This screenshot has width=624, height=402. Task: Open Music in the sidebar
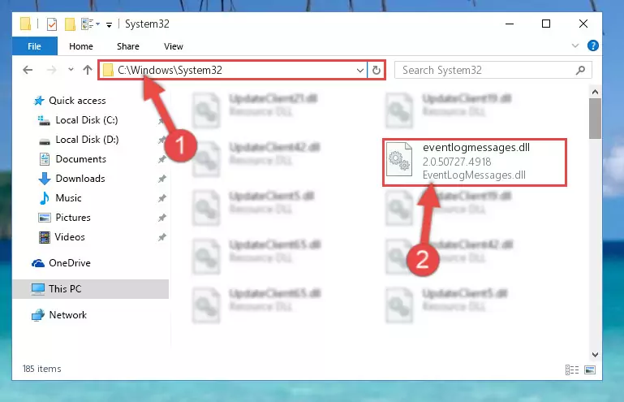68,198
